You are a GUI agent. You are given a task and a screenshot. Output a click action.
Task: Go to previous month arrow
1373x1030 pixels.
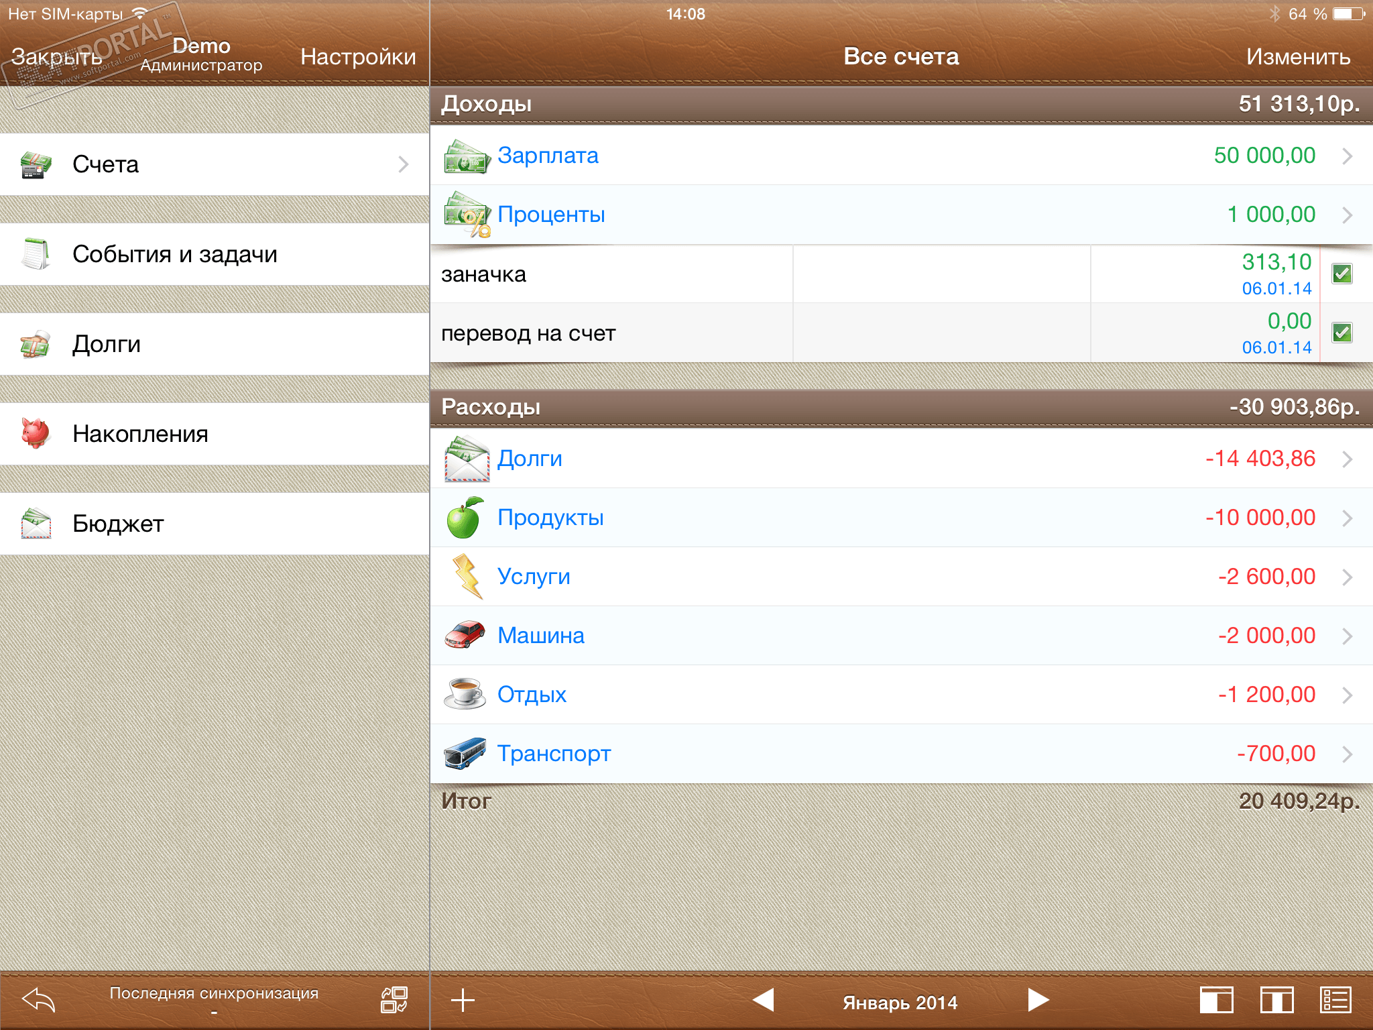[764, 1000]
